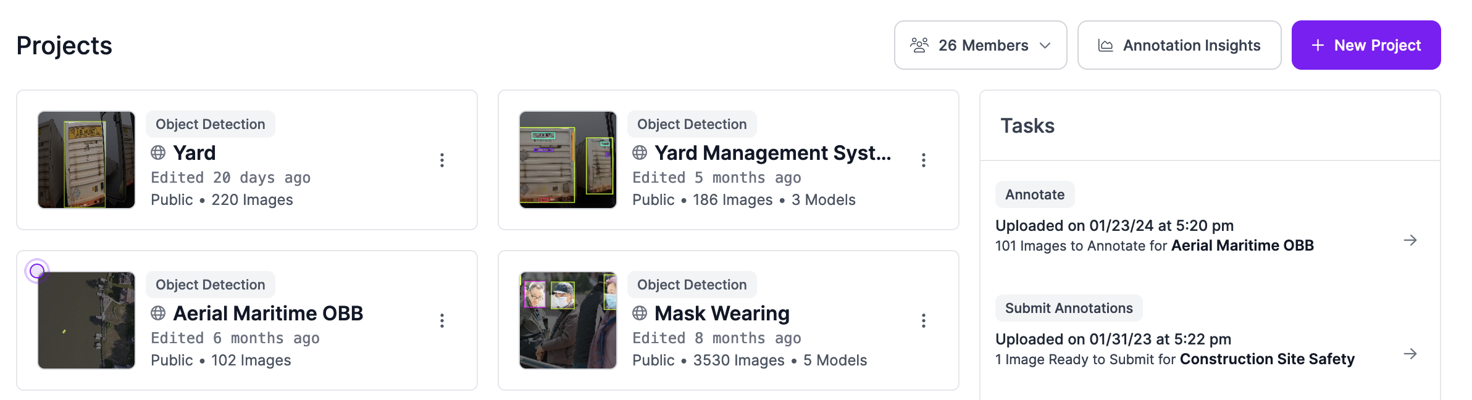Screen dimensions: 1472x400
Task: Create a New Project
Action: point(1366,44)
